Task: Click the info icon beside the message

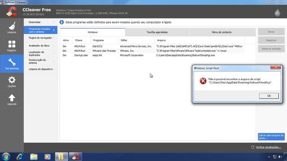Action: click(62, 22)
